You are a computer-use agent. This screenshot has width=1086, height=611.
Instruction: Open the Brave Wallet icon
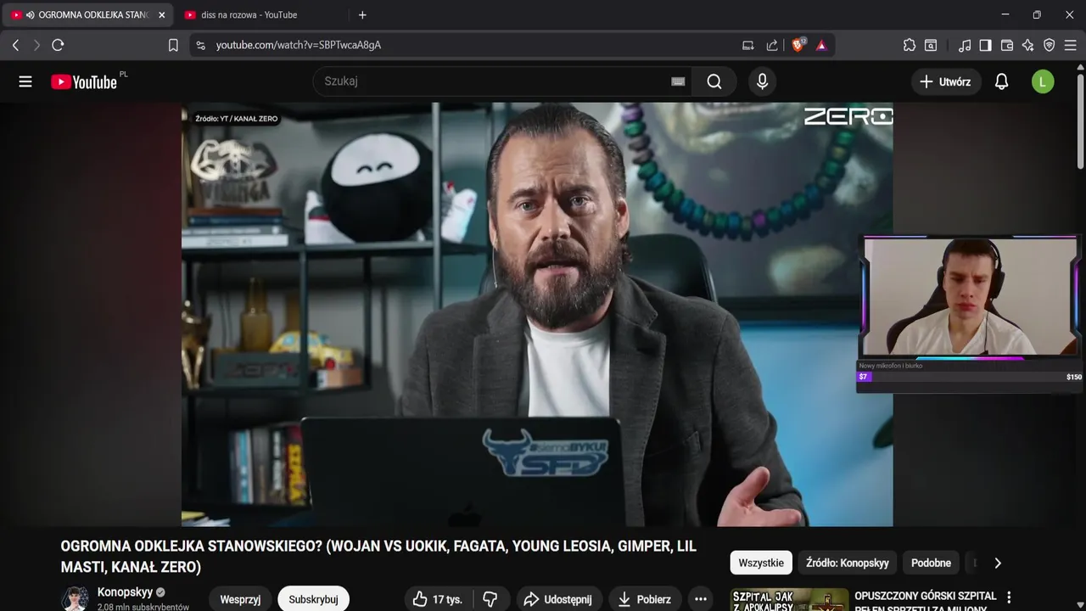1007,45
